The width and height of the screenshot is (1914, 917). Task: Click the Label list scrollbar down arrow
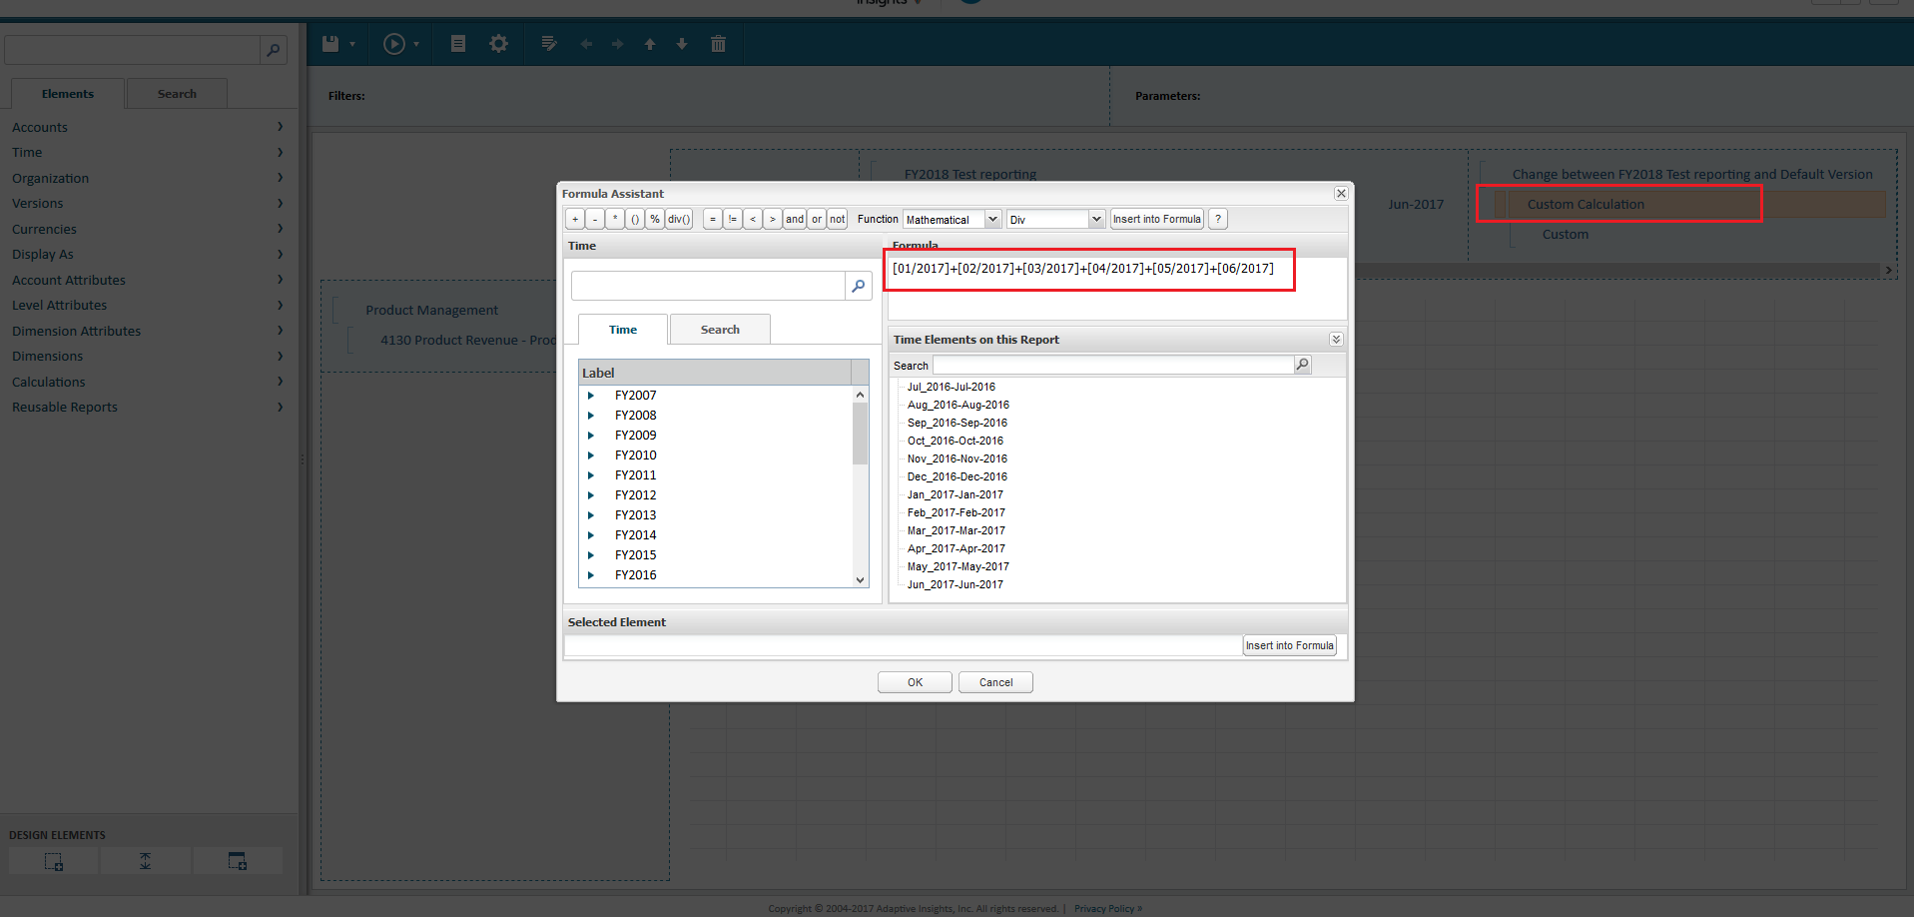(860, 579)
